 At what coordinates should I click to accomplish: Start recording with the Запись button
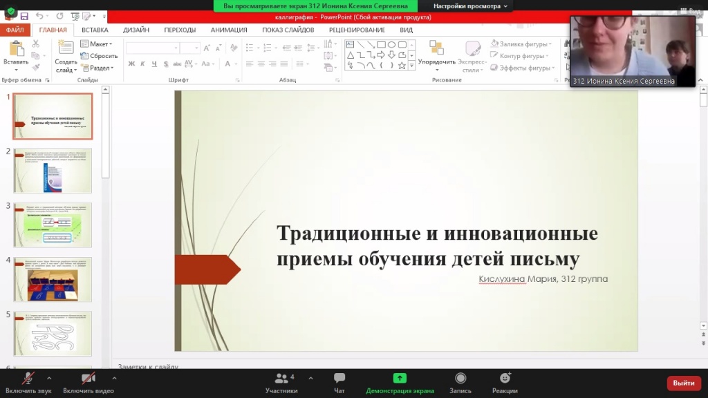[x=460, y=379]
